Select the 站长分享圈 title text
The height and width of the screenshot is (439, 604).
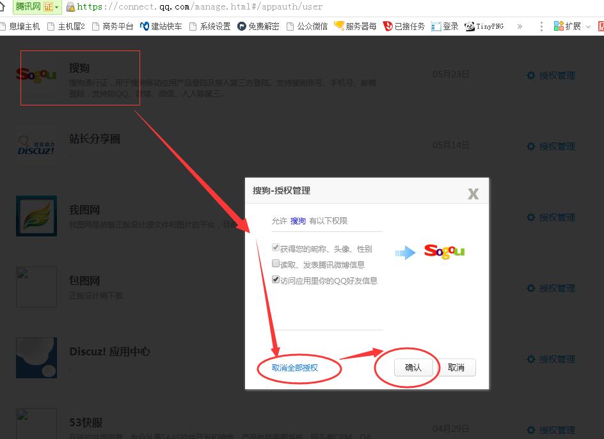tap(95, 139)
